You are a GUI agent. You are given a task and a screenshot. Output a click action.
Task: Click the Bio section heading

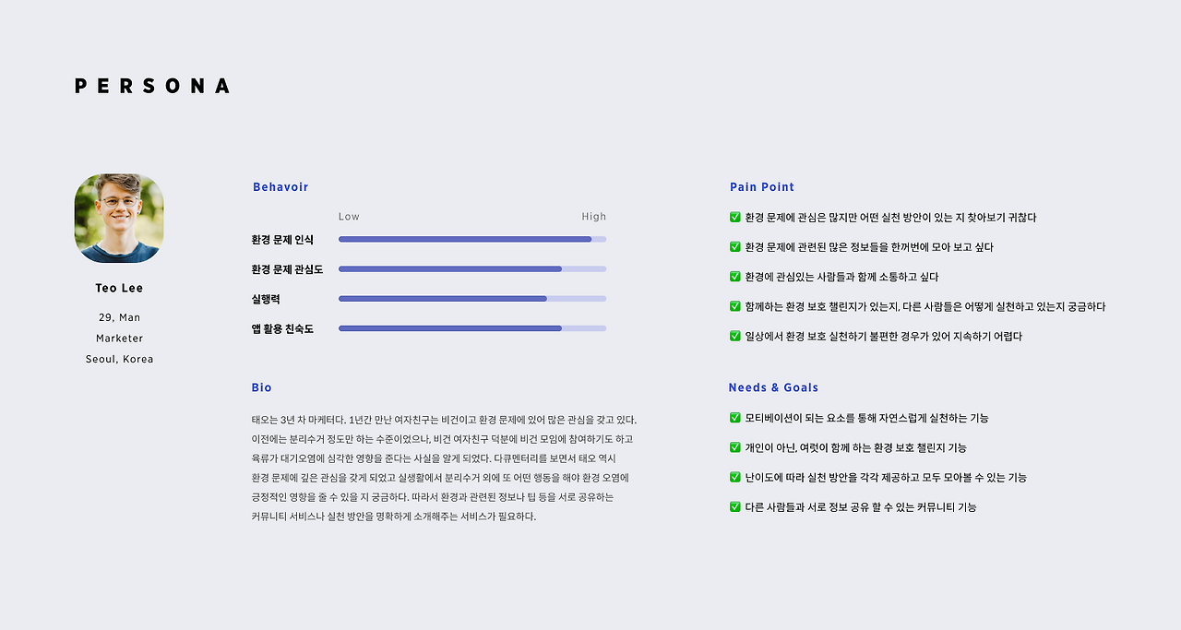pyautogui.click(x=262, y=387)
